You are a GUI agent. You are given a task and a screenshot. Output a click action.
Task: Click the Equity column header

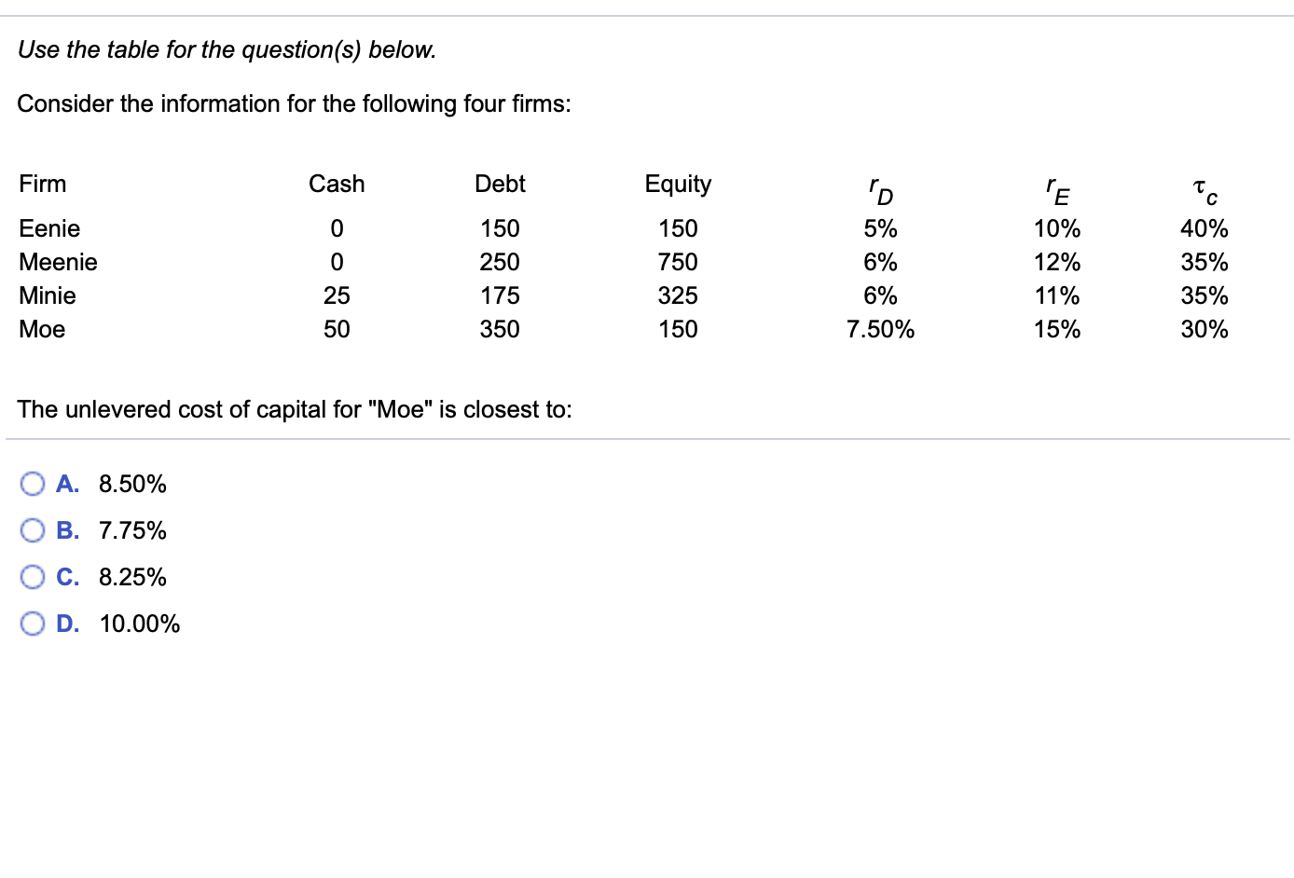click(x=678, y=184)
